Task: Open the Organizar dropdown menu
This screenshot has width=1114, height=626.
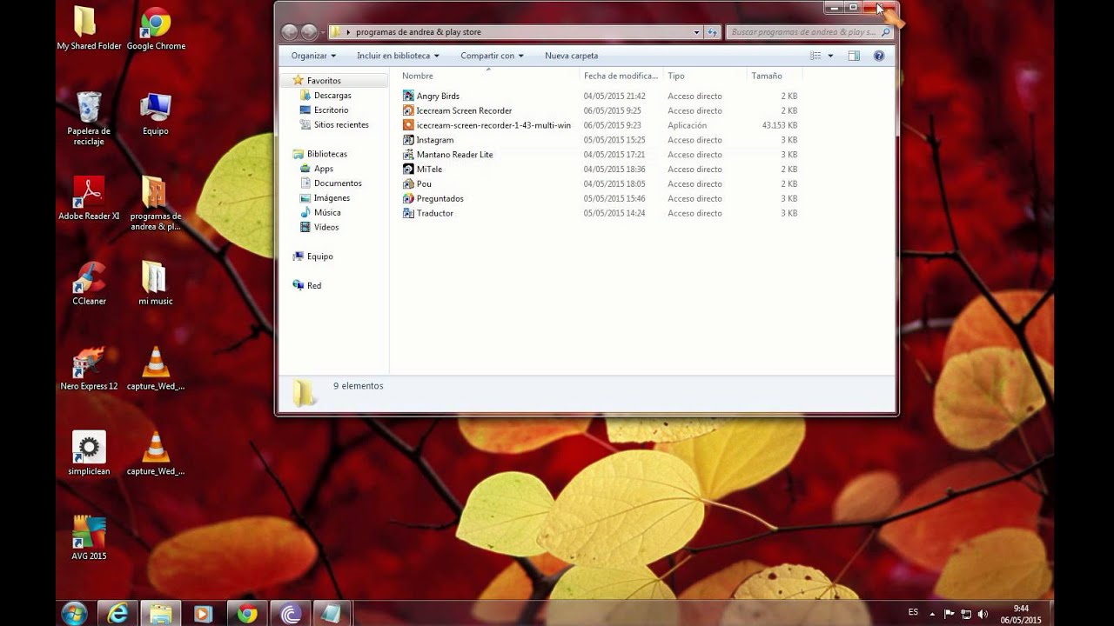Action: click(313, 56)
